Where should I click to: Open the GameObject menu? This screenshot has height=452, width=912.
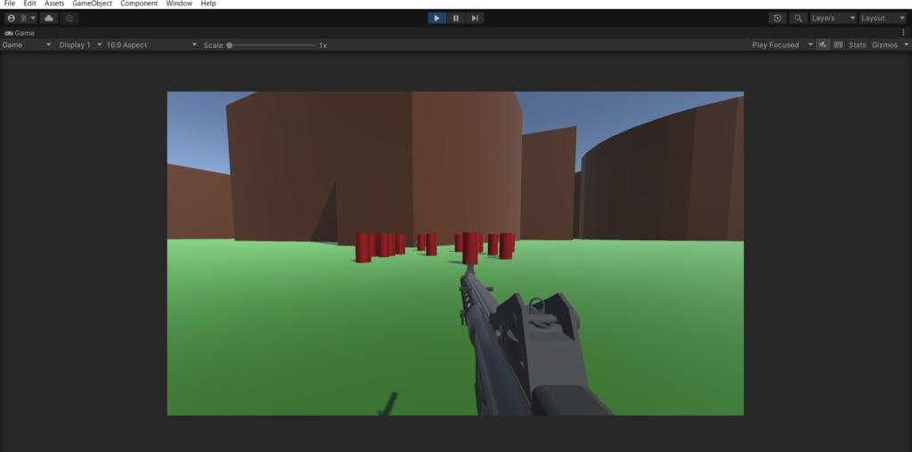pyautogui.click(x=92, y=4)
